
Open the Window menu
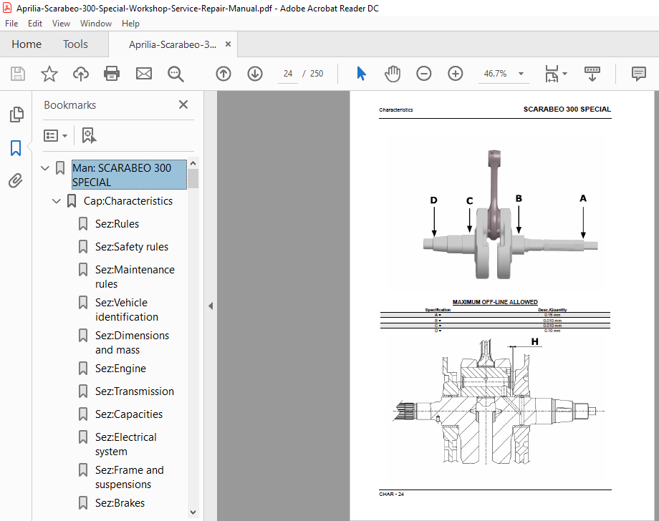coord(96,24)
